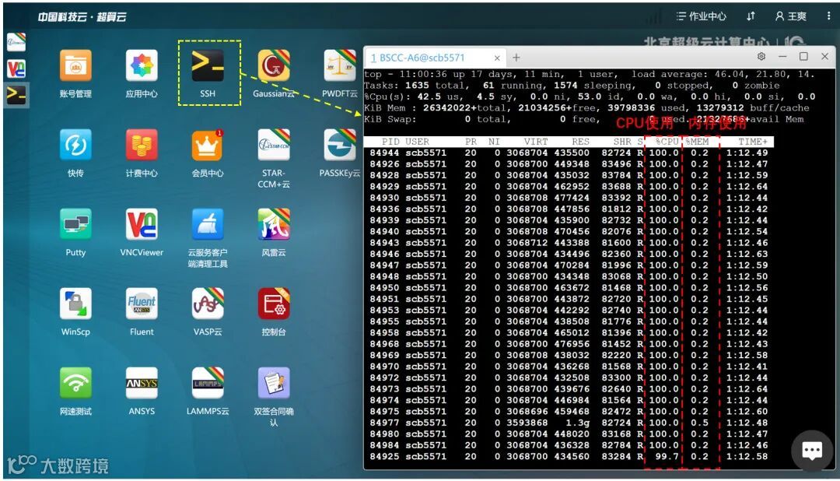Open the 作业中心 job center menu
840x481 pixels.
point(702,16)
